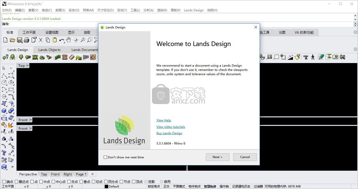
Task: Click the slope percentage icon
Action: 290,57
